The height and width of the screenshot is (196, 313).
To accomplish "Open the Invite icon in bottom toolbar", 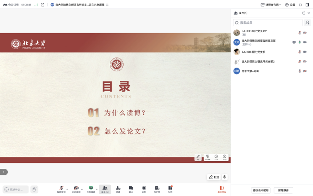I will coord(118,189).
